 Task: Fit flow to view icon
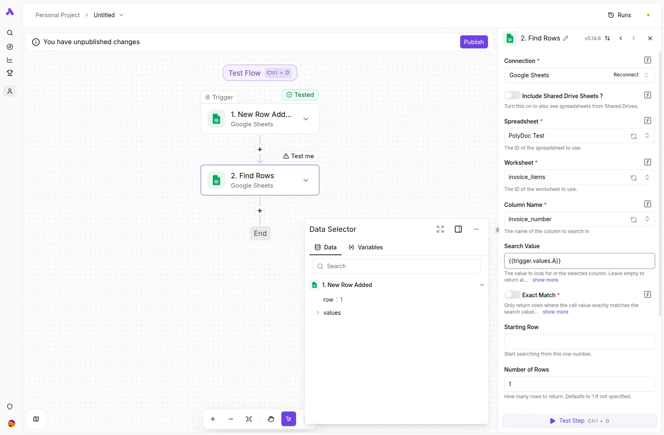(249, 419)
